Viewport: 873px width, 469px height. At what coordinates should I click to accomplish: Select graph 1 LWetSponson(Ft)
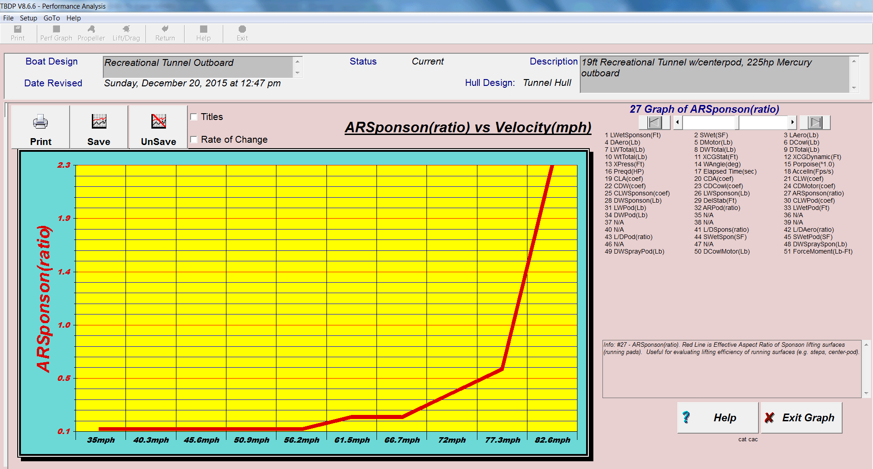632,135
